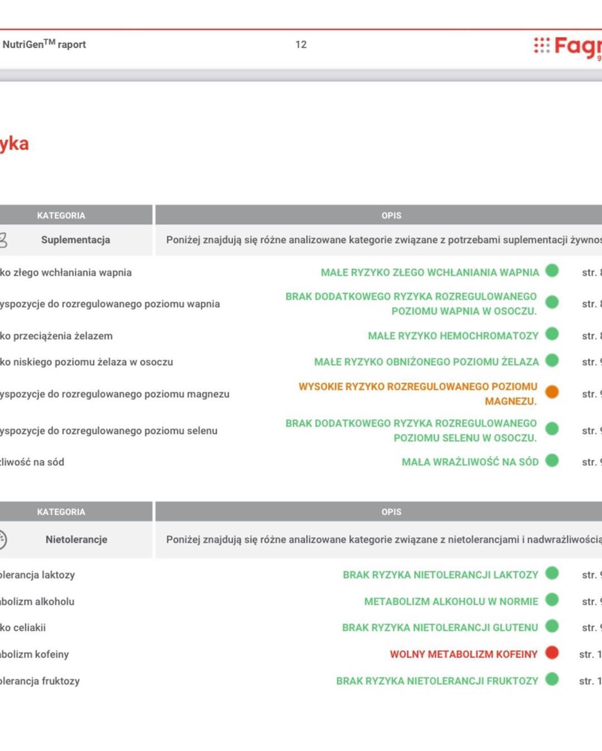The image size is (602, 751).
Task: Click row label metabolizm kofeiny
Action: tap(35, 654)
